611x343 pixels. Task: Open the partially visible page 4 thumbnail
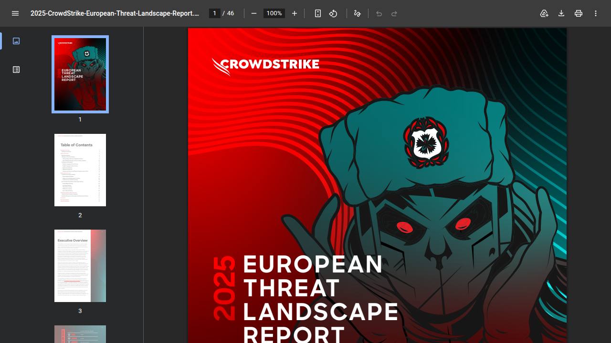[x=80, y=334]
